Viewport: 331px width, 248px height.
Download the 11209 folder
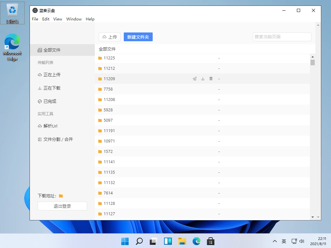203,79
